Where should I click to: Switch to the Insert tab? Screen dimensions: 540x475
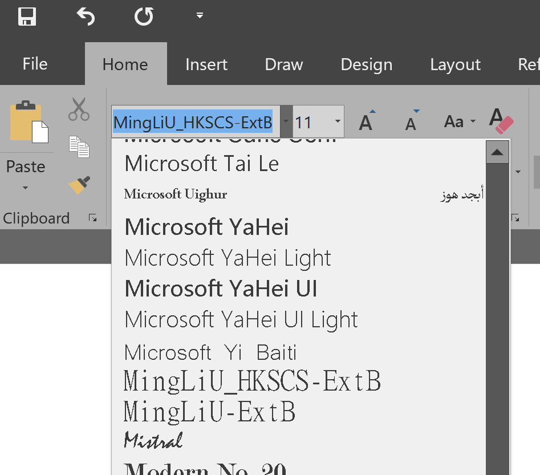[206, 64]
